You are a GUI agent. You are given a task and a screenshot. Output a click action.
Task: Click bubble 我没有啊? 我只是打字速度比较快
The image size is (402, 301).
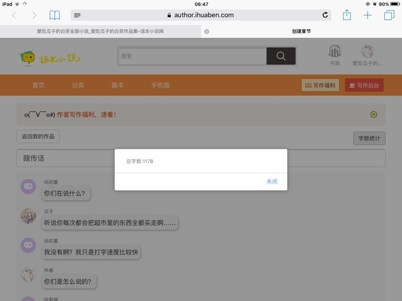pyautogui.click(x=91, y=252)
